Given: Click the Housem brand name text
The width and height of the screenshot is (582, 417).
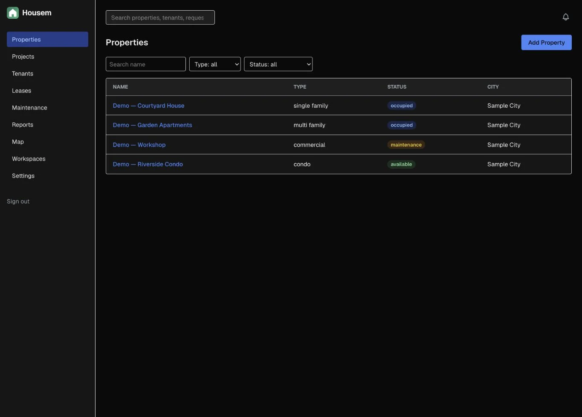Looking at the screenshot, I should tap(37, 13).
